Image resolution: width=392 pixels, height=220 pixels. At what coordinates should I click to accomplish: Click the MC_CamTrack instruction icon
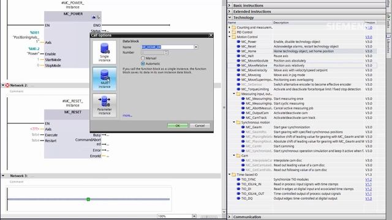click(243, 117)
